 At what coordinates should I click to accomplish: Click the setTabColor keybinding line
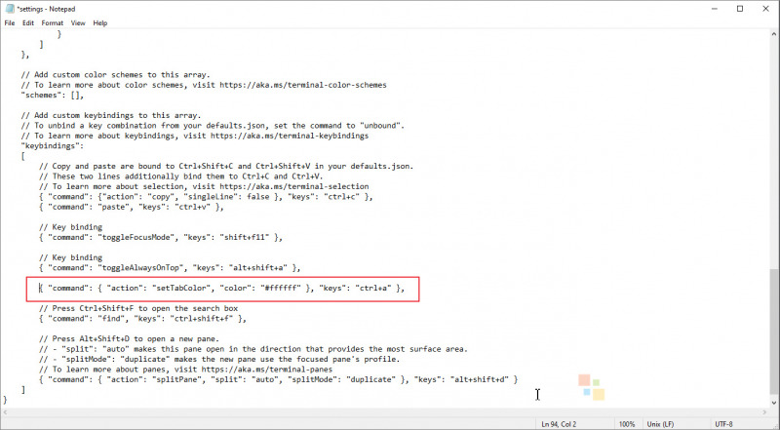tap(222, 289)
